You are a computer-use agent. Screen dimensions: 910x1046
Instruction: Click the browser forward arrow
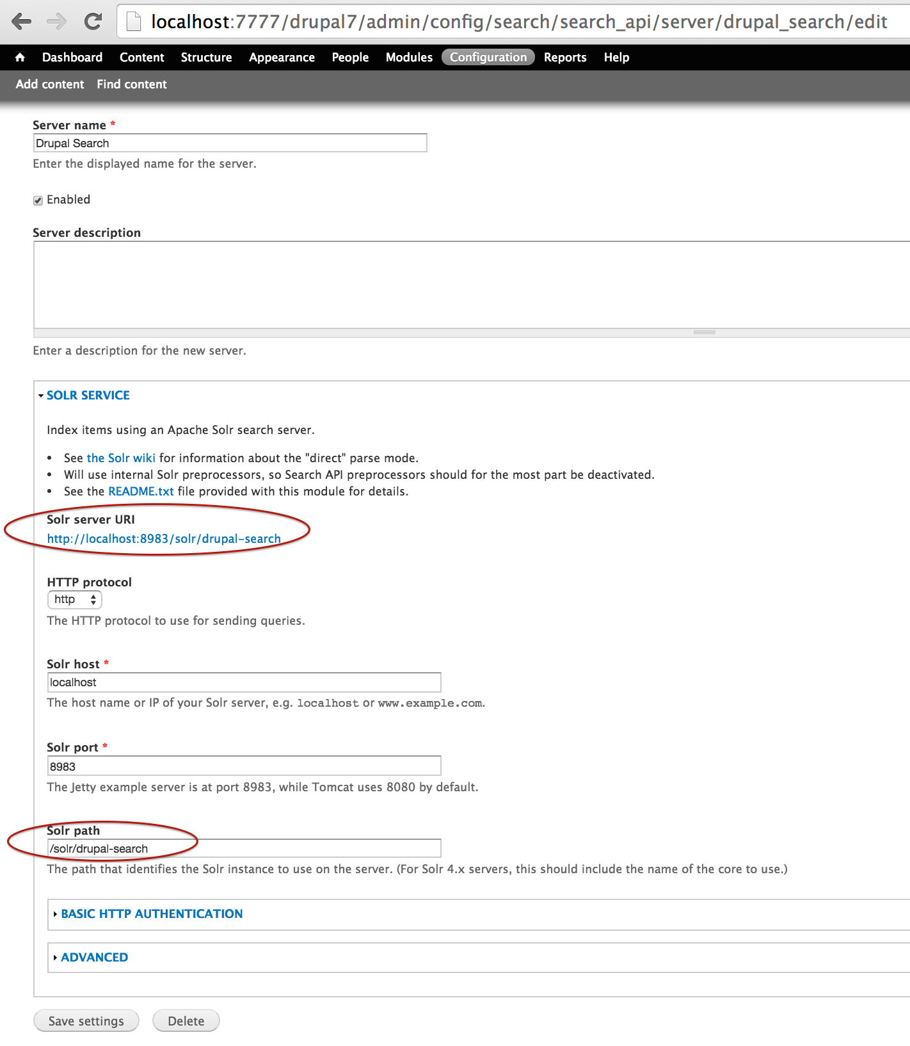click(x=57, y=22)
